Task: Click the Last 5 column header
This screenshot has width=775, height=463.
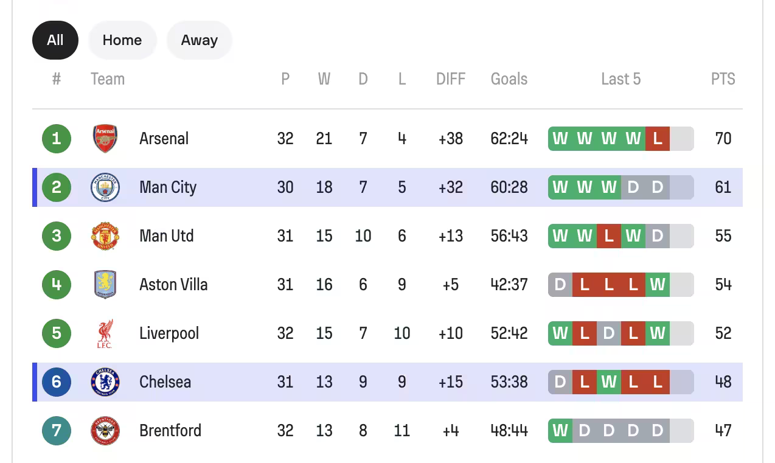Action: pos(620,79)
